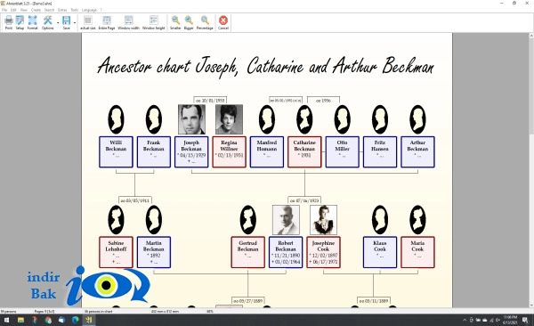Select the Robert Beckman portrait photo

286,220
